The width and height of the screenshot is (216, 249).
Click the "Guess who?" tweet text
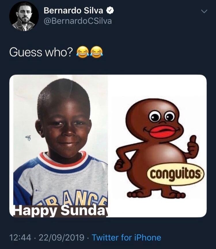[x=41, y=52]
